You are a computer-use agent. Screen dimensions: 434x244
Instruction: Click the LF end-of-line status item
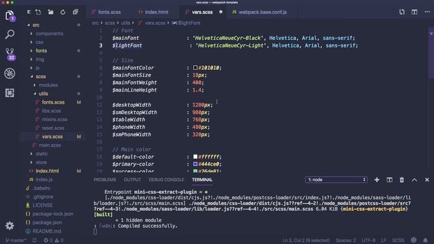(x=384, y=241)
